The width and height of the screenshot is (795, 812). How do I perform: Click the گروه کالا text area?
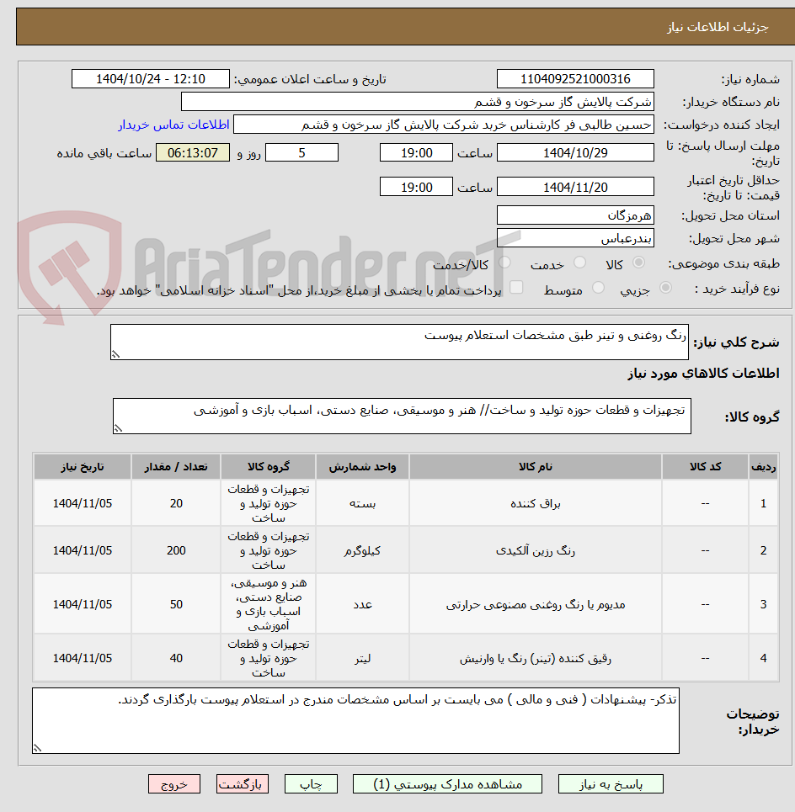pyautogui.click(x=402, y=416)
